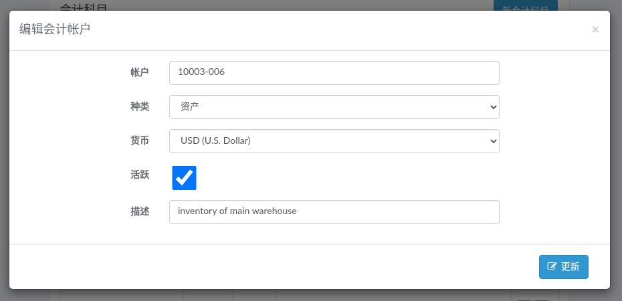Click the chevron arrow of the 种类 selector
This screenshot has width=622, height=301.
point(493,107)
